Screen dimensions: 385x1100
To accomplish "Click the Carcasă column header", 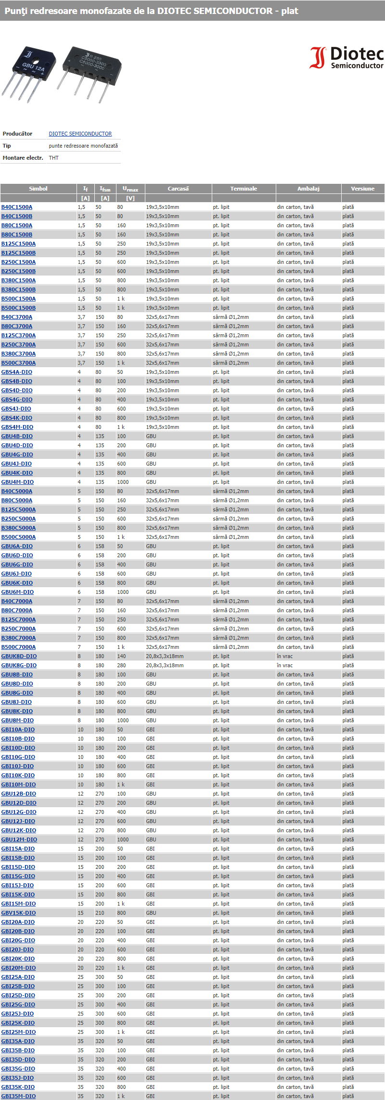I will click(x=178, y=189).
